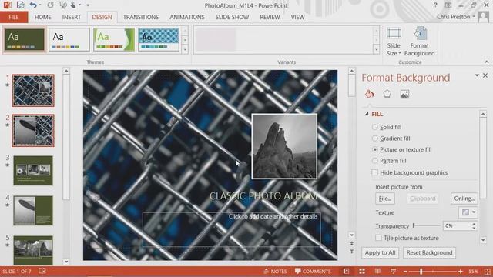Image resolution: width=493 pixels, height=277 pixels.
Task: Click the zoom out minus icon
Action: click(405, 271)
